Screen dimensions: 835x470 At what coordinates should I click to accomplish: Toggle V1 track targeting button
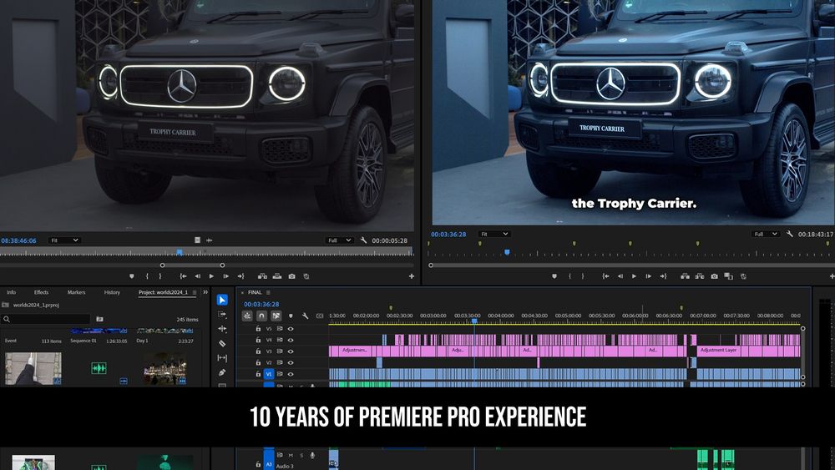[x=269, y=374]
